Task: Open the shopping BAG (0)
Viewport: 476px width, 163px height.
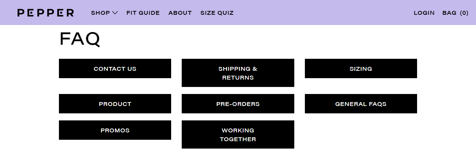Action: tap(455, 13)
